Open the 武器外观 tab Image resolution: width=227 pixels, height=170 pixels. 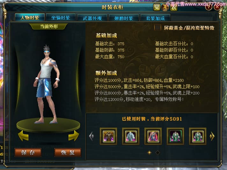(x=92, y=18)
